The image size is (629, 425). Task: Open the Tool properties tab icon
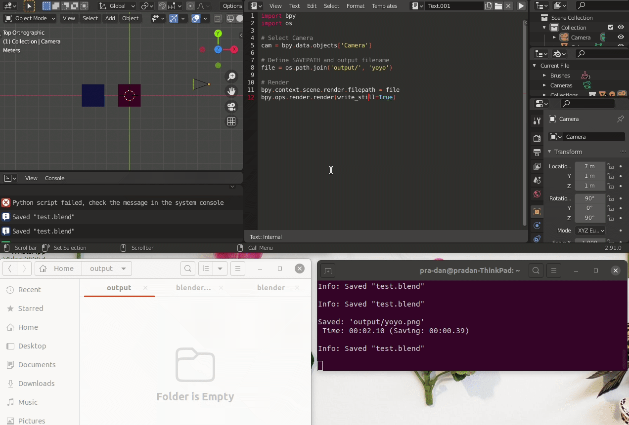[x=537, y=121]
